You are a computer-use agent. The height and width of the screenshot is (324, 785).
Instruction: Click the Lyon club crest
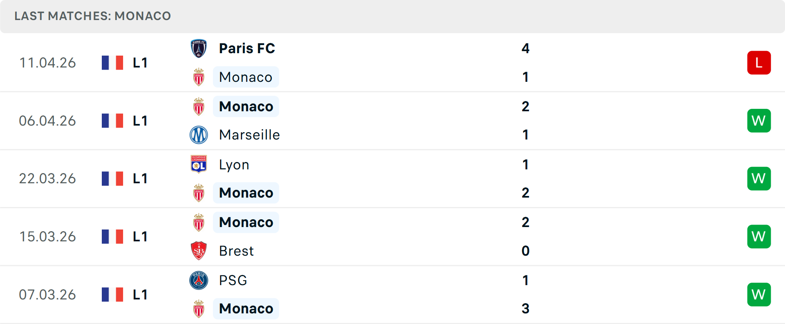click(199, 164)
